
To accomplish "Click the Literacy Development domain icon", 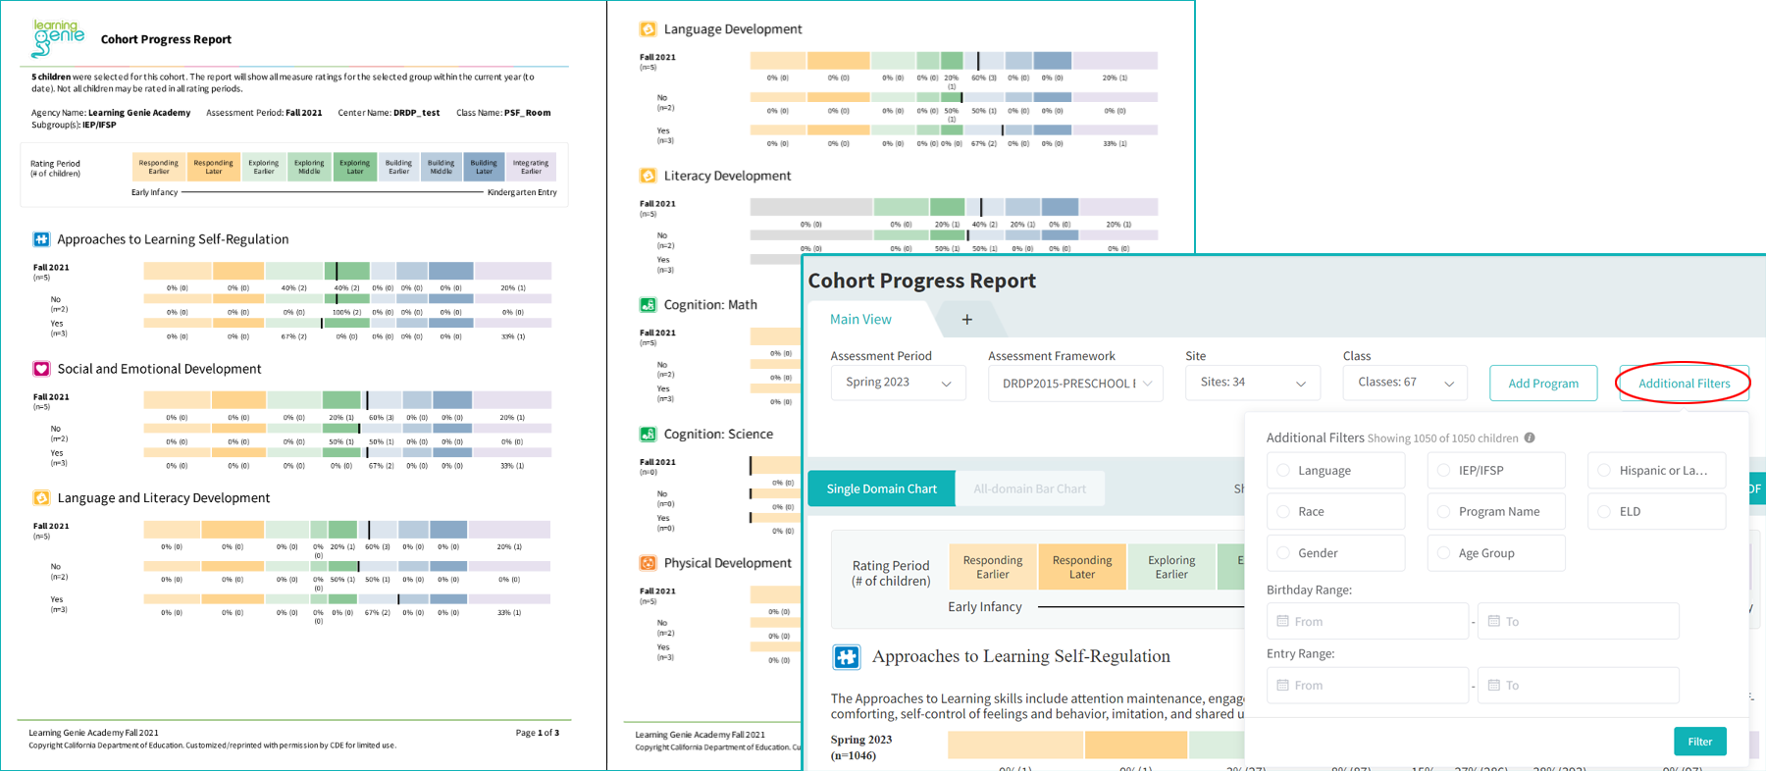I will click(648, 176).
